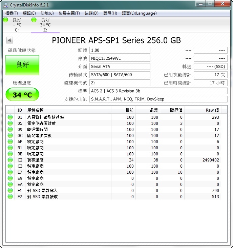The height and width of the screenshot is (248, 233).
Task: Click the threshold value 10 in row E7
Action: point(180,172)
